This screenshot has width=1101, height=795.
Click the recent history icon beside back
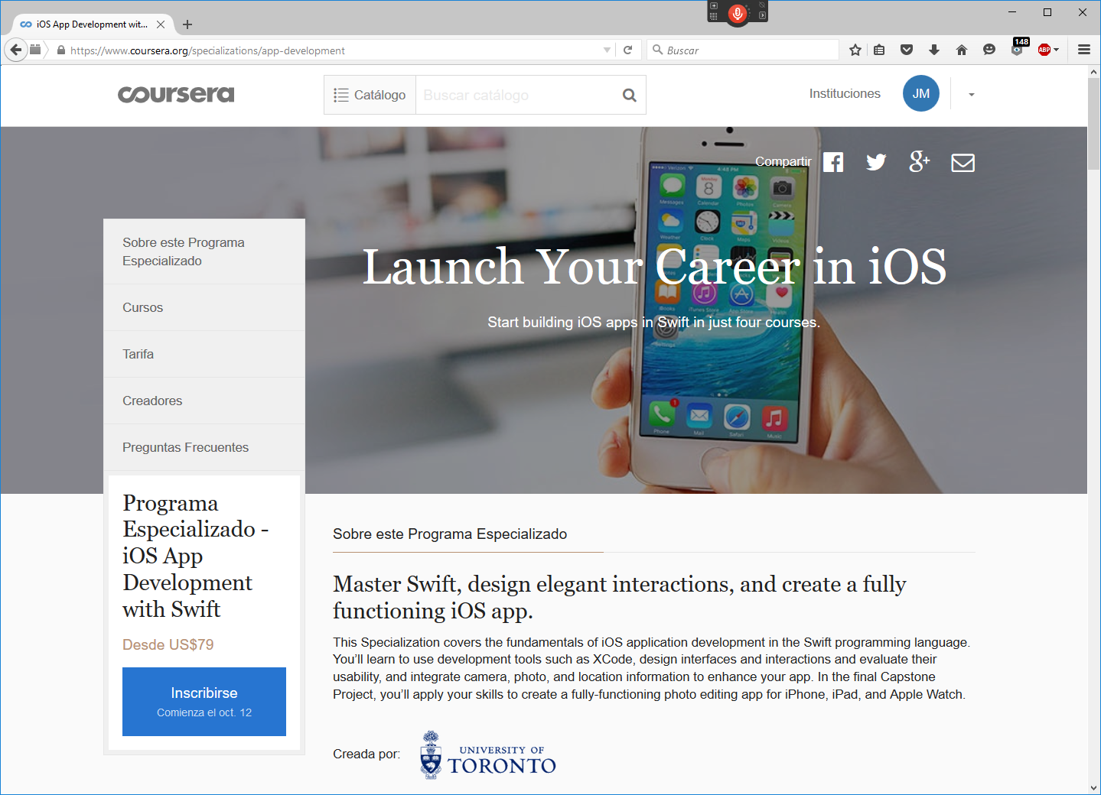[35, 50]
